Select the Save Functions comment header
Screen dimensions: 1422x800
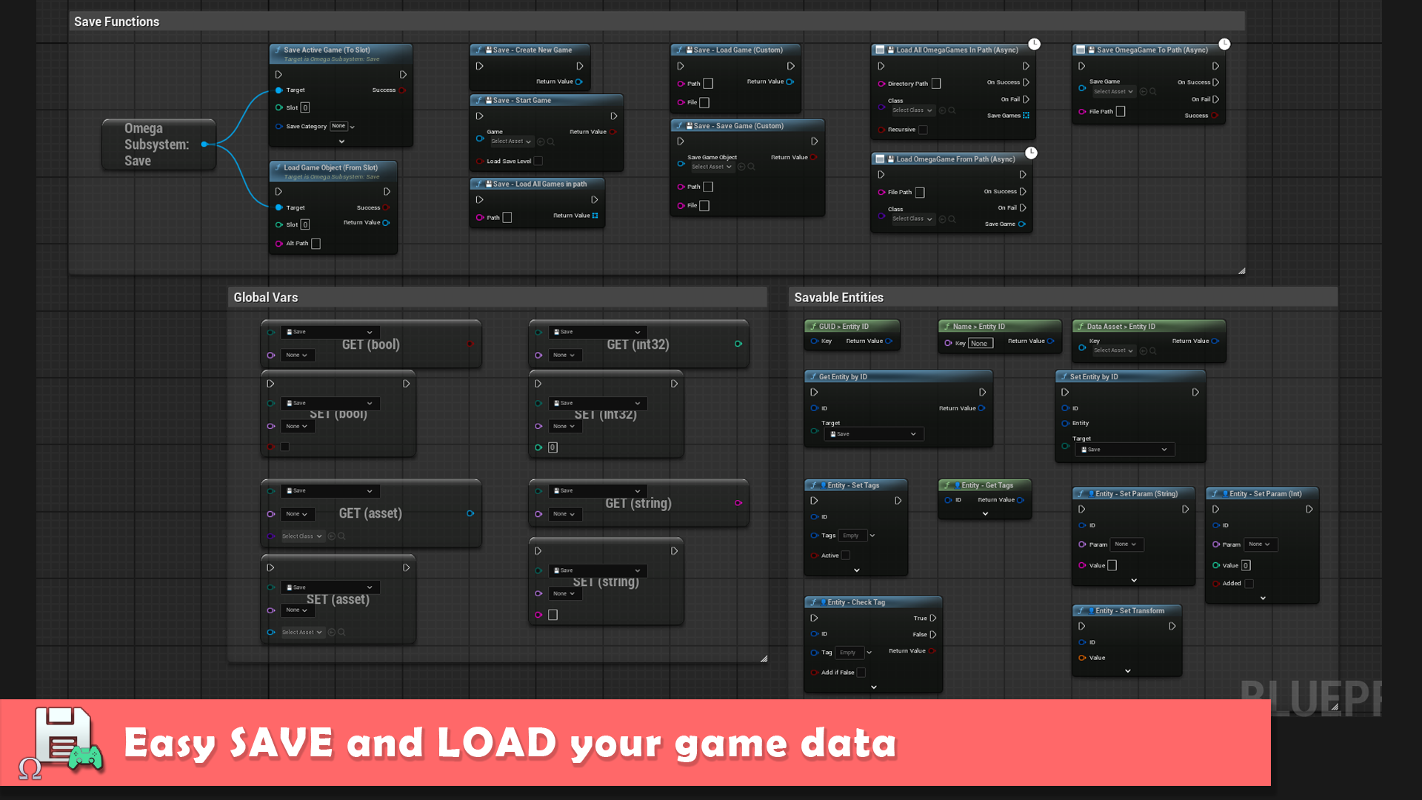click(657, 21)
